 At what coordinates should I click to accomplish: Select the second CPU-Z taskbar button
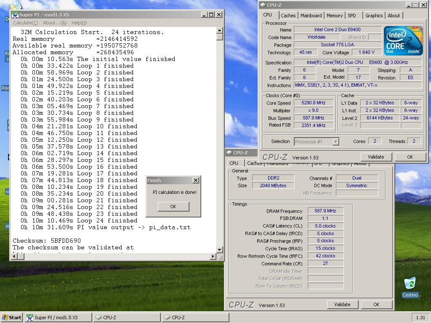(x=196, y=318)
